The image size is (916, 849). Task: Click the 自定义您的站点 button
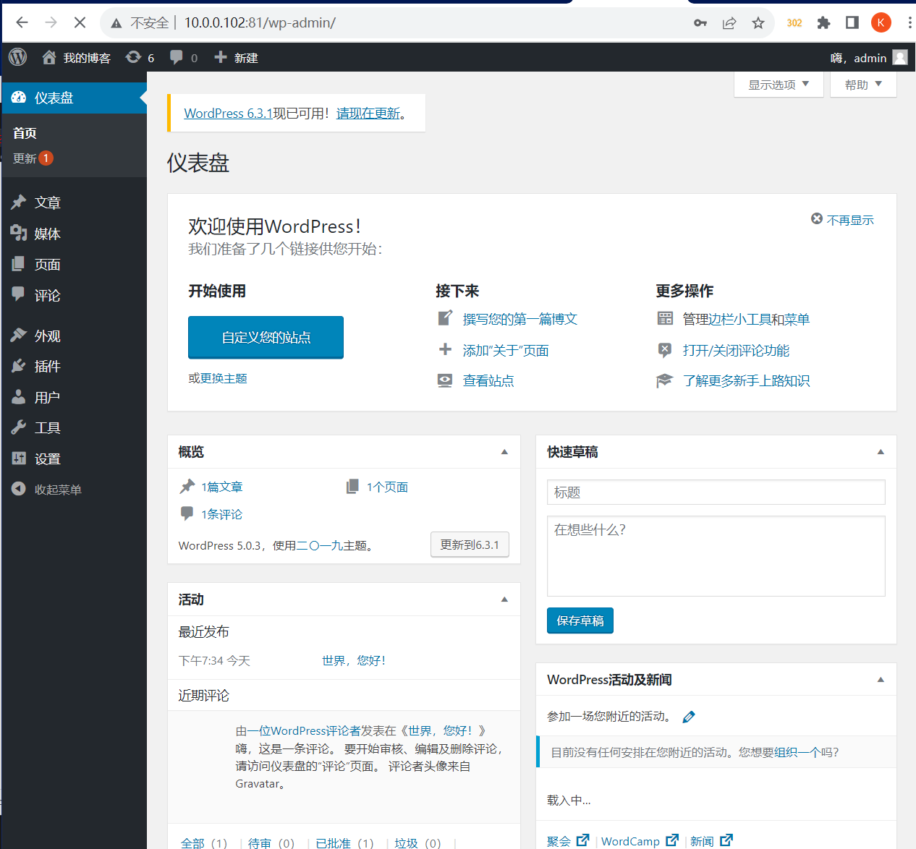click(265, 337)
